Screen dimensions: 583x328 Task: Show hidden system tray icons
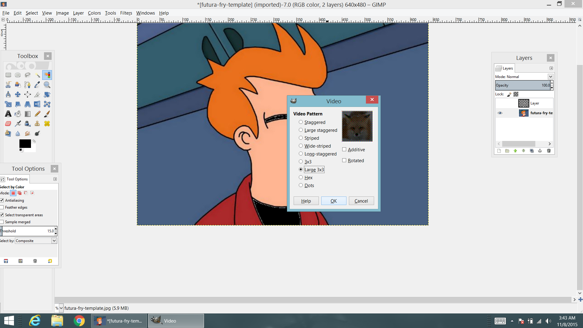512,321
